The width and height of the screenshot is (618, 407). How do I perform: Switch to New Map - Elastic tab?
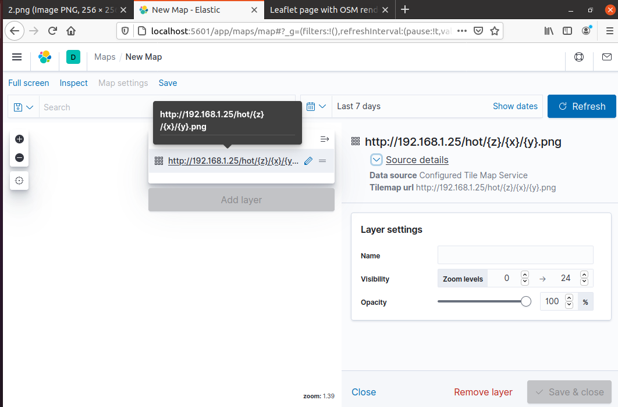pos(186,10)
